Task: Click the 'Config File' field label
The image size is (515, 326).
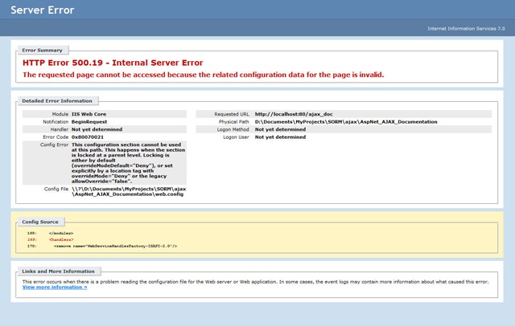Action: coord(56,189)
